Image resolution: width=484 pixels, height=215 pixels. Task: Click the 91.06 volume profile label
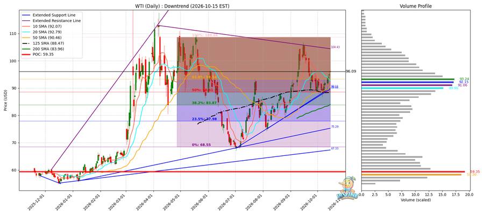[x=462, y=85]
